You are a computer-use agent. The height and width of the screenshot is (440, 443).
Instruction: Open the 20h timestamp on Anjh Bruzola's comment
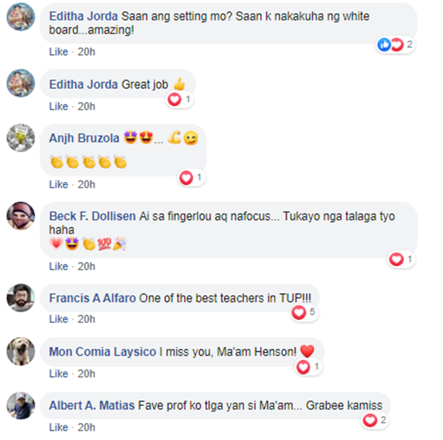[x=86, y=185]
